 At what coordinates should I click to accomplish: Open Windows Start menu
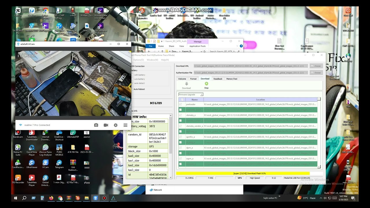coord(15,198)
